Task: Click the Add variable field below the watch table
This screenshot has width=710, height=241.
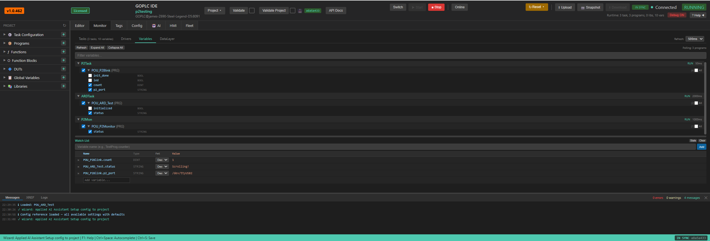Action: pyautogui.click(x=107, y=180)
